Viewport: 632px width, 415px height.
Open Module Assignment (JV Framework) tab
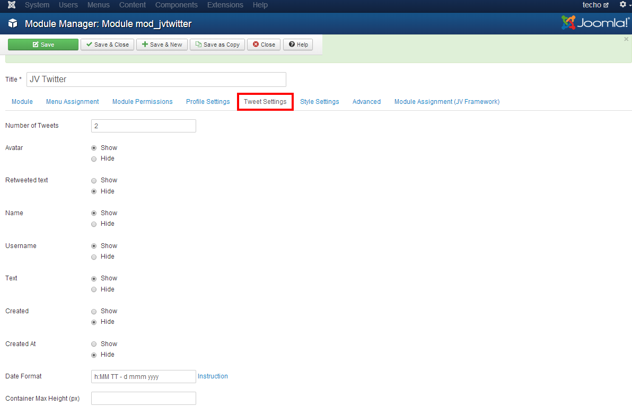pos(446,102)
